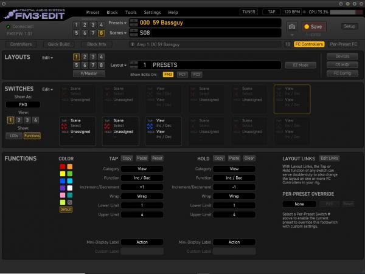Toggle Show Edits On FC2

(196, 74)
